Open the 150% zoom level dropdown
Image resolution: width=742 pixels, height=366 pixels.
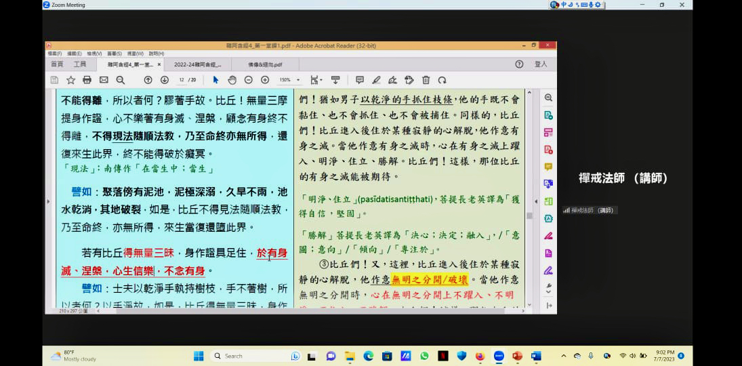pyautogui.click(x=289, y=80)
